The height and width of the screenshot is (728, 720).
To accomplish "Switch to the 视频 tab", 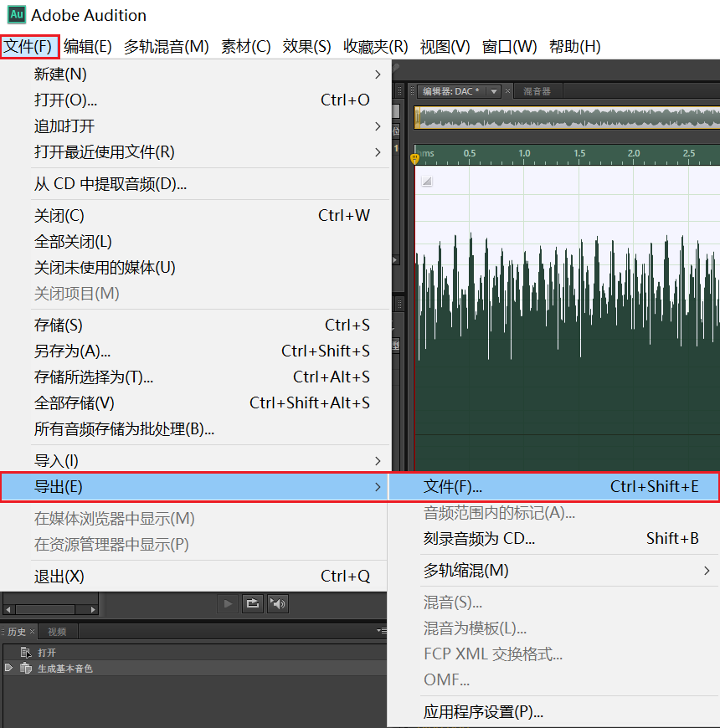I will pos(57,632).
